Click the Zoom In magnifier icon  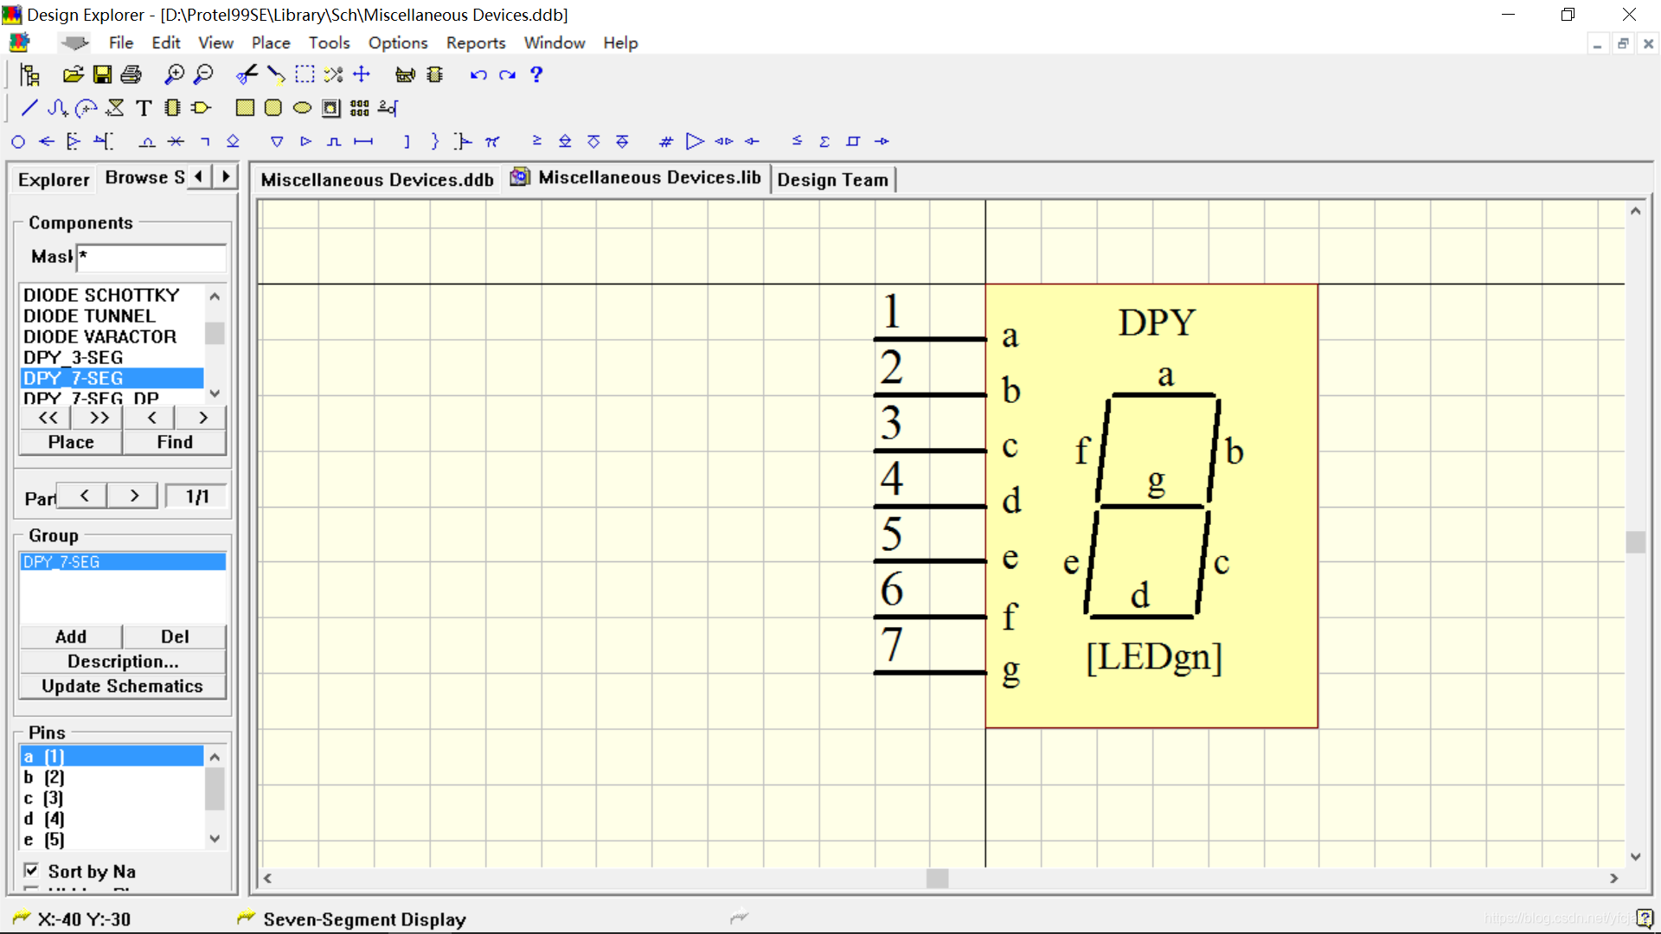click(175, 74)
